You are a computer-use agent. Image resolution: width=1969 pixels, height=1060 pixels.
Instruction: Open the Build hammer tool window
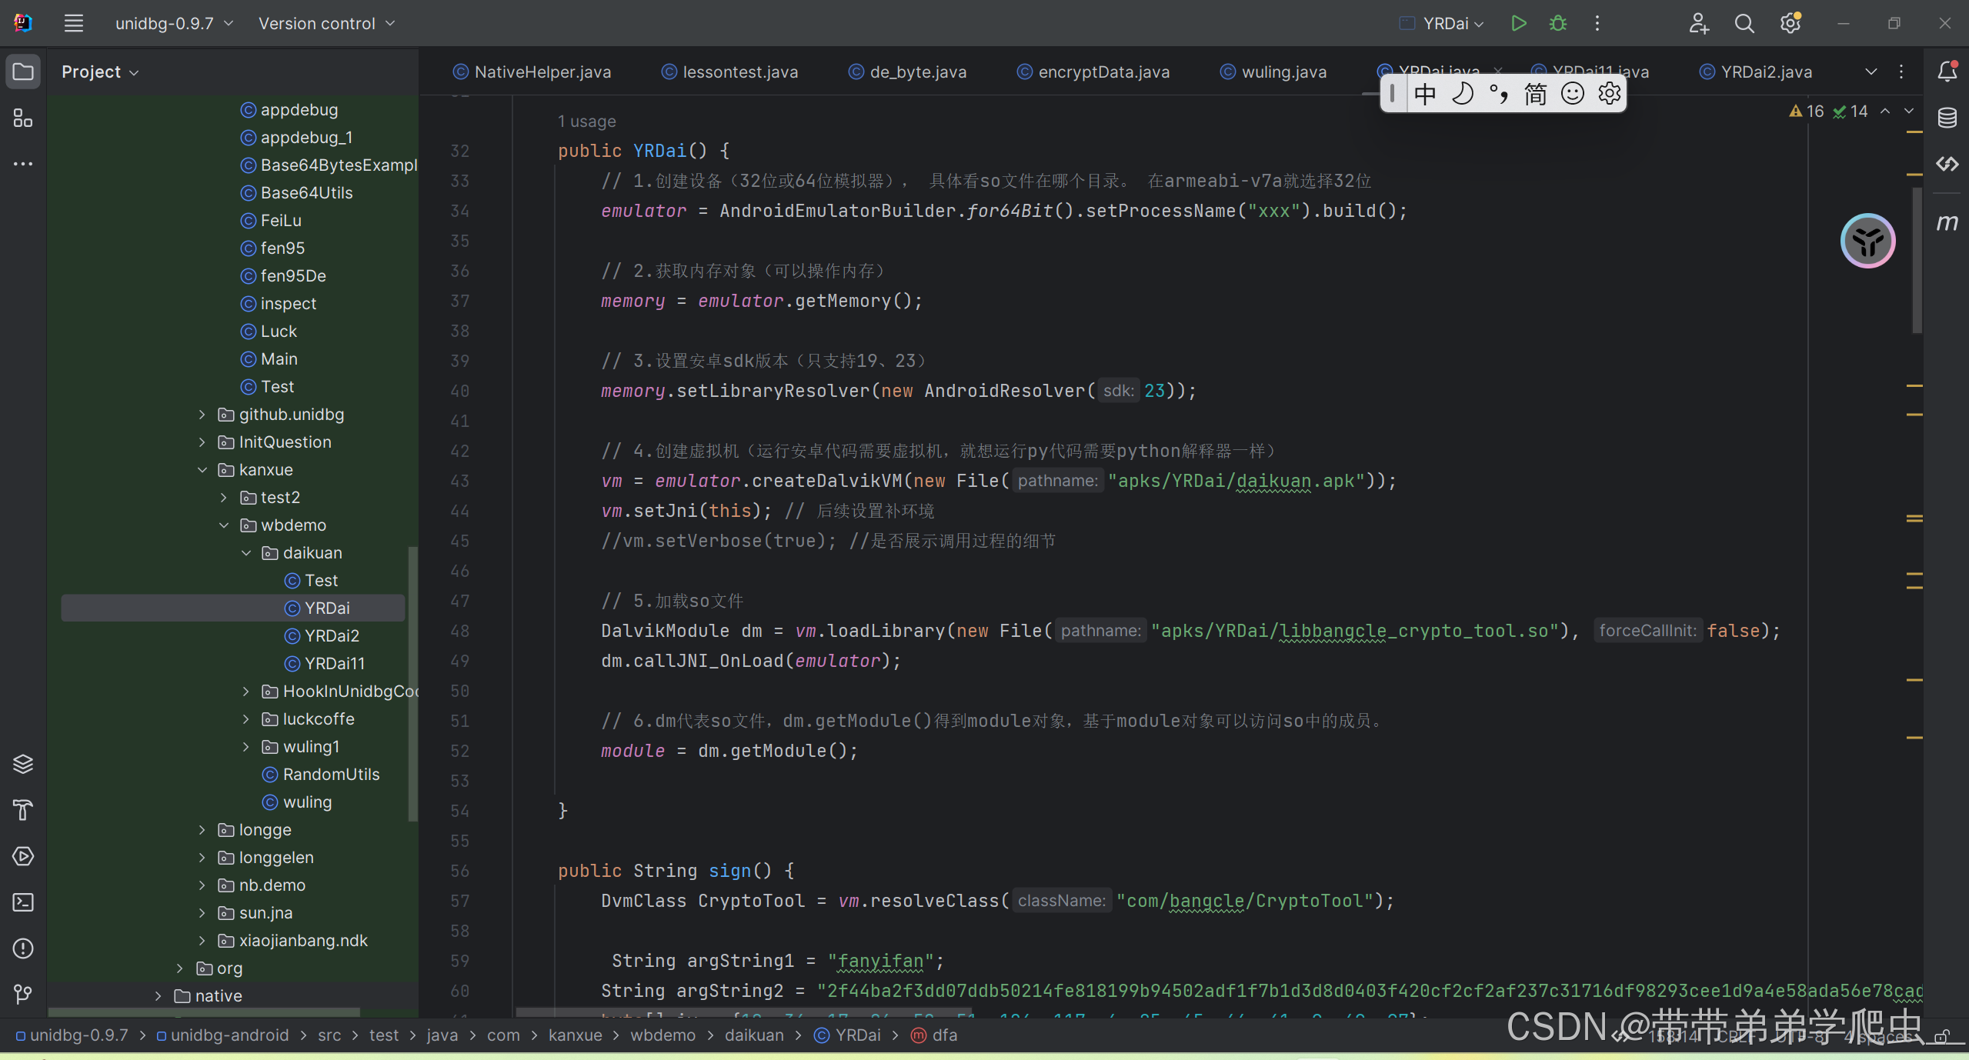pyautogui.click(x=23, y=810)
